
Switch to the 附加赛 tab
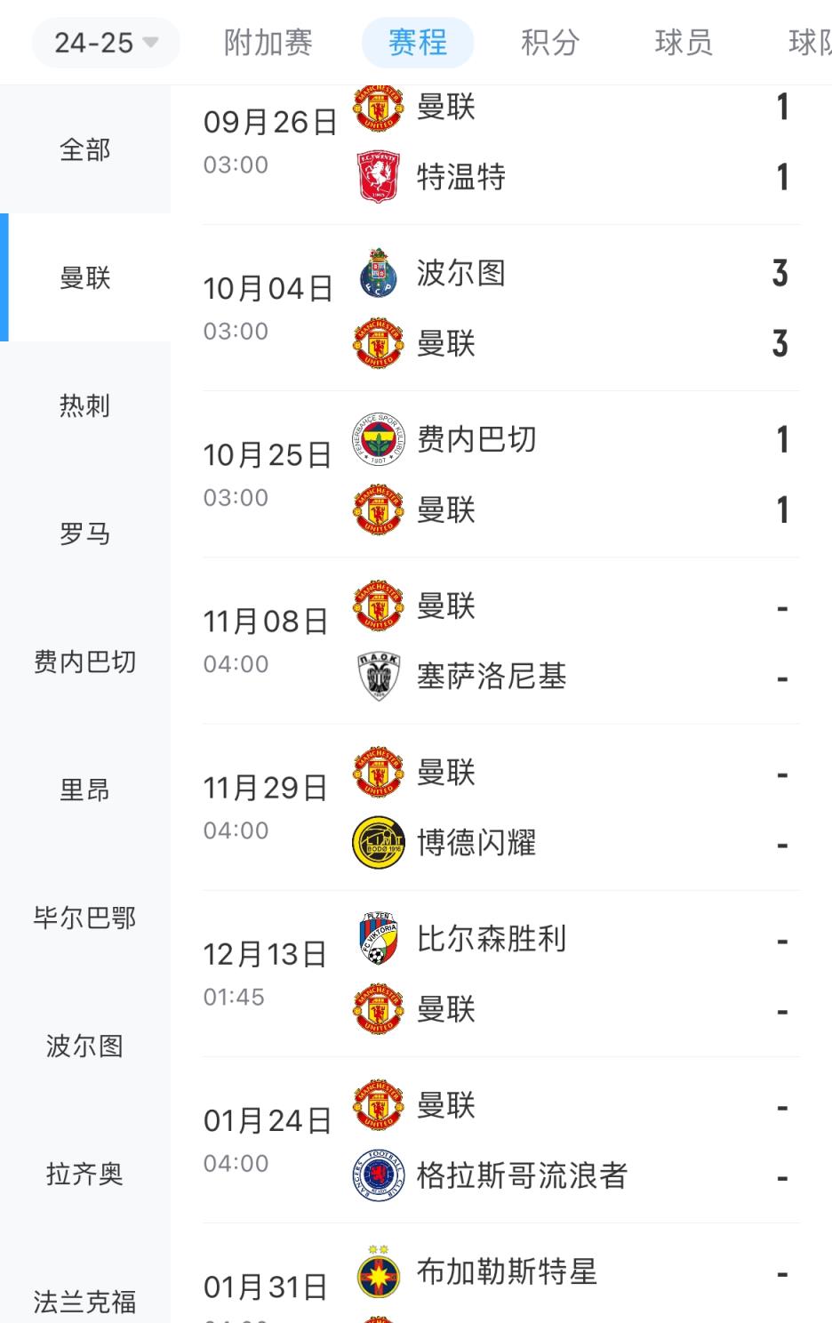268,43
